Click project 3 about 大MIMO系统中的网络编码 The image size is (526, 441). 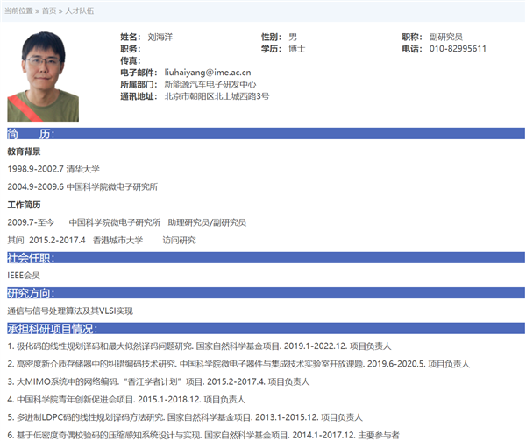[x=159, y=381]
